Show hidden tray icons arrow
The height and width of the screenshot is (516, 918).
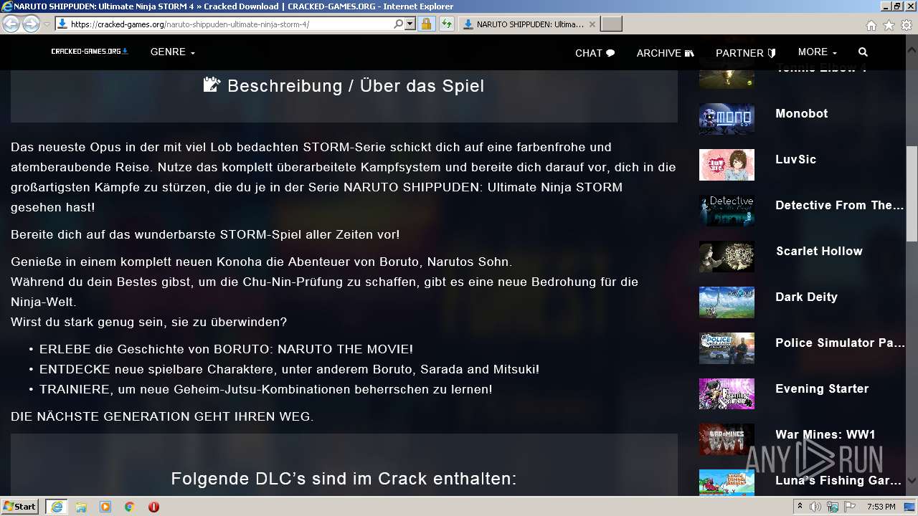pos(800,507)
